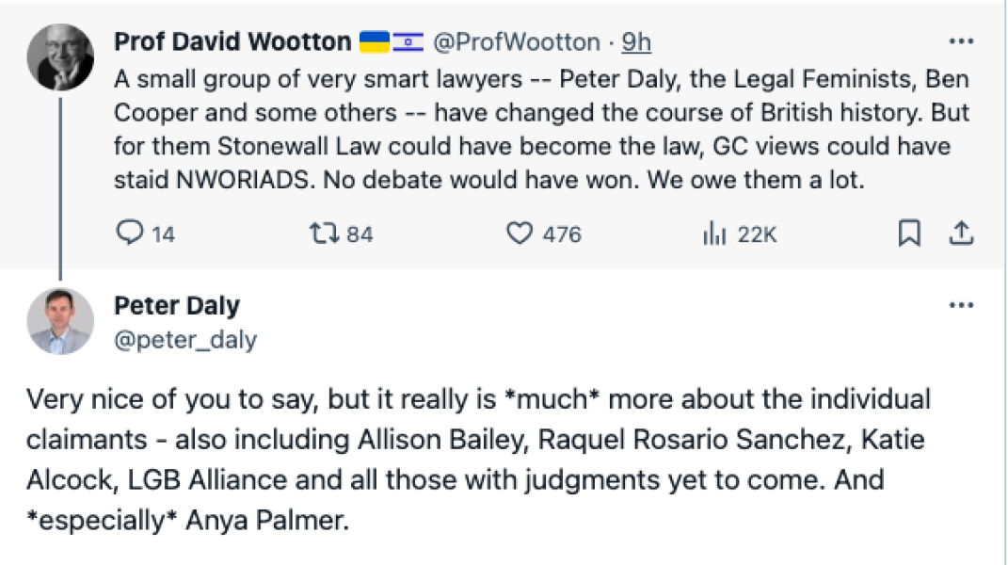Toggle the bookmark state of the tweet
Image resolution: width=1008 pixels, height=565 pixels.
point(909,234)
